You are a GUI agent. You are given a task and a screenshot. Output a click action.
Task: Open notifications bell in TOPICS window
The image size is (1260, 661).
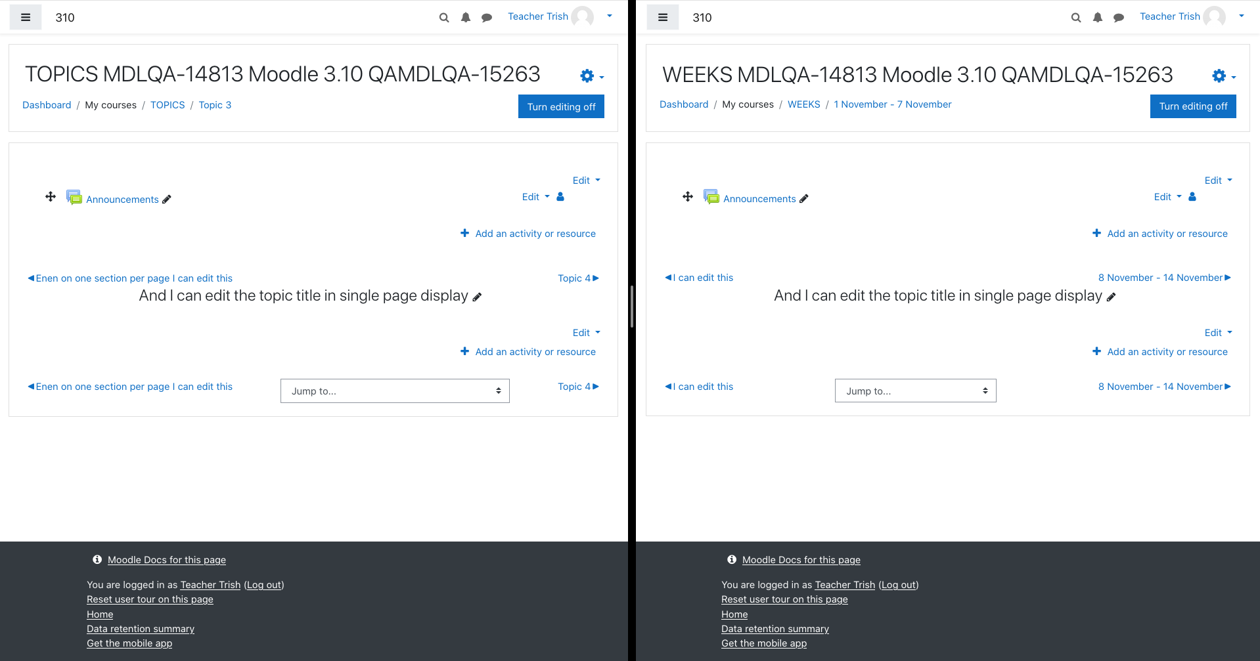466,18
